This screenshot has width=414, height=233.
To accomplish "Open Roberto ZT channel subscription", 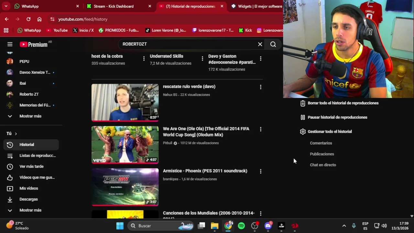I will click(31, 94).
